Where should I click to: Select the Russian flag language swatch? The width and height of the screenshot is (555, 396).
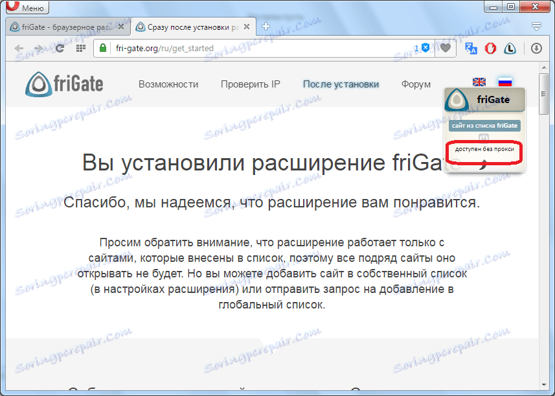(x=505, y=81)
